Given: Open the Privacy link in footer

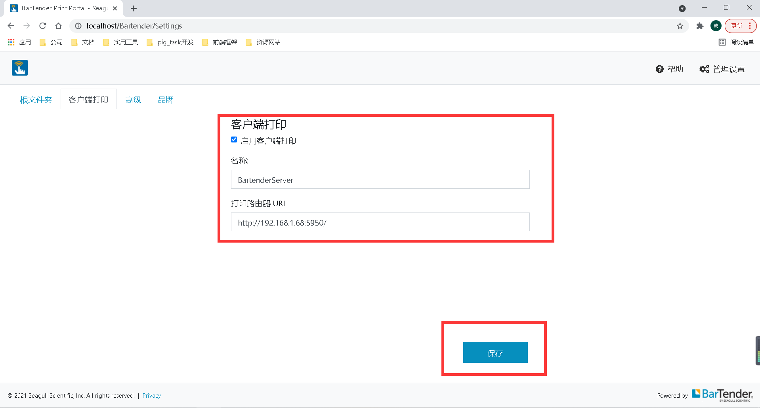Looking at the screenshot, I should tap(152, 395).
